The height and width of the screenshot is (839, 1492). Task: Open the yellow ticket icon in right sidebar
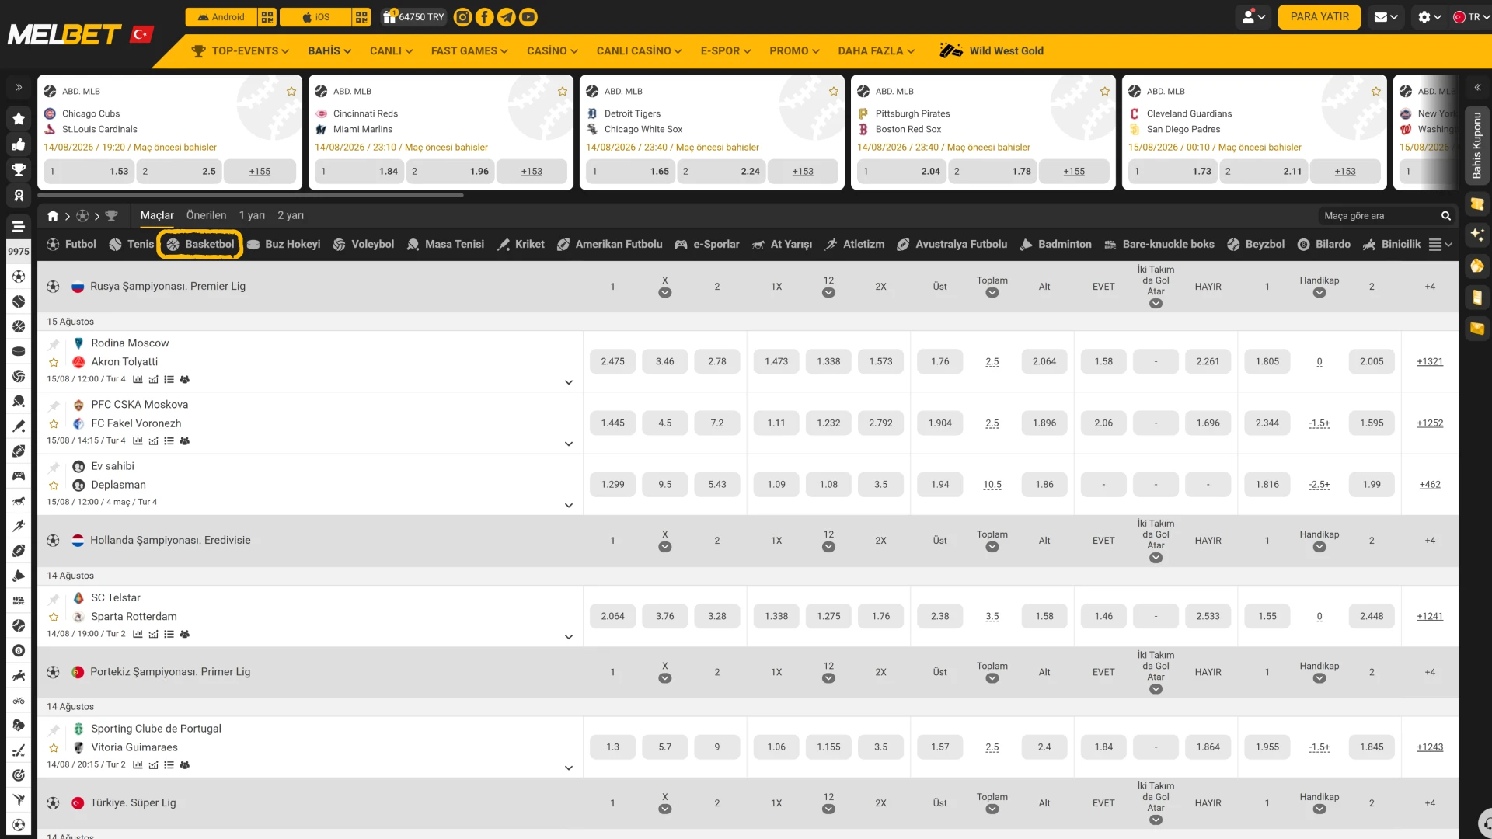pos(1477,204)
